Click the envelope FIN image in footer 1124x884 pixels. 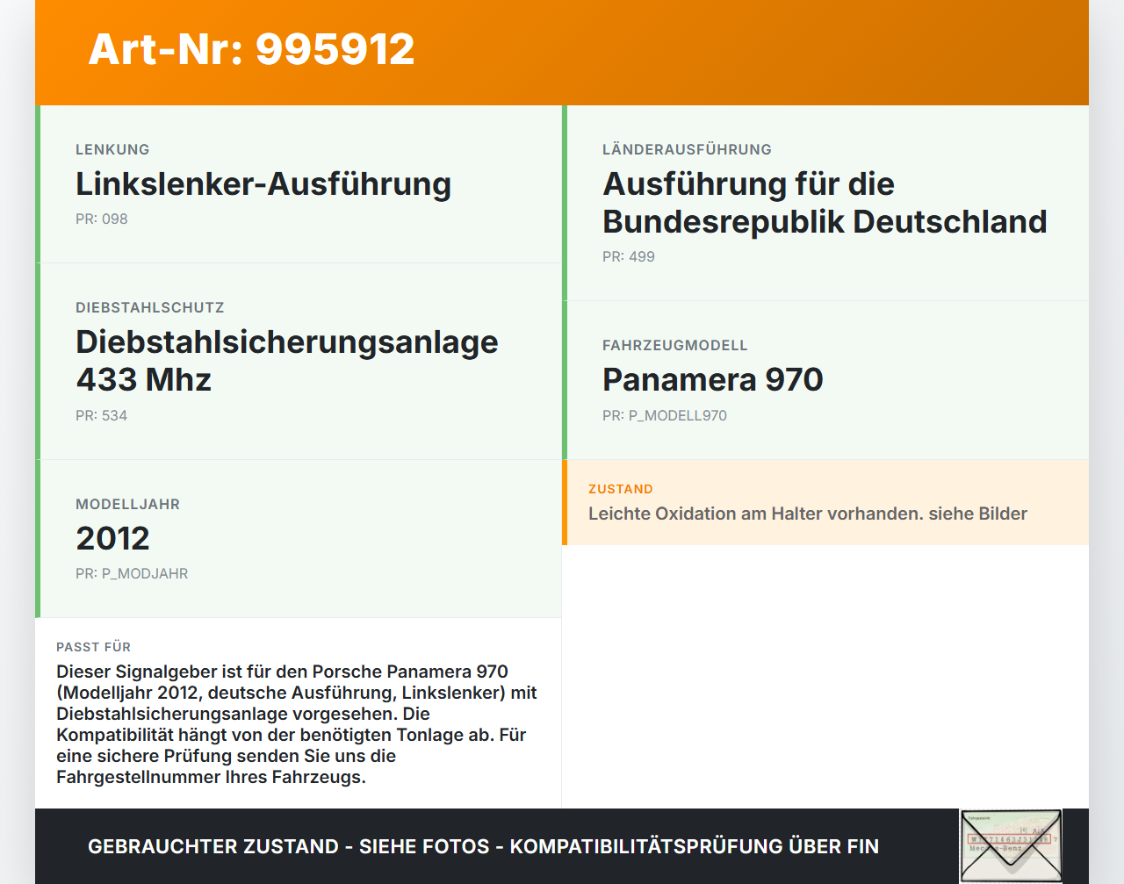1011,846
